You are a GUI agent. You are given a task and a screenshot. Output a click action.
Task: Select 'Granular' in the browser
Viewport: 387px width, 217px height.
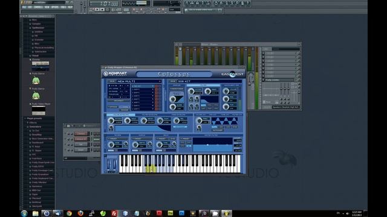point(39,40)
